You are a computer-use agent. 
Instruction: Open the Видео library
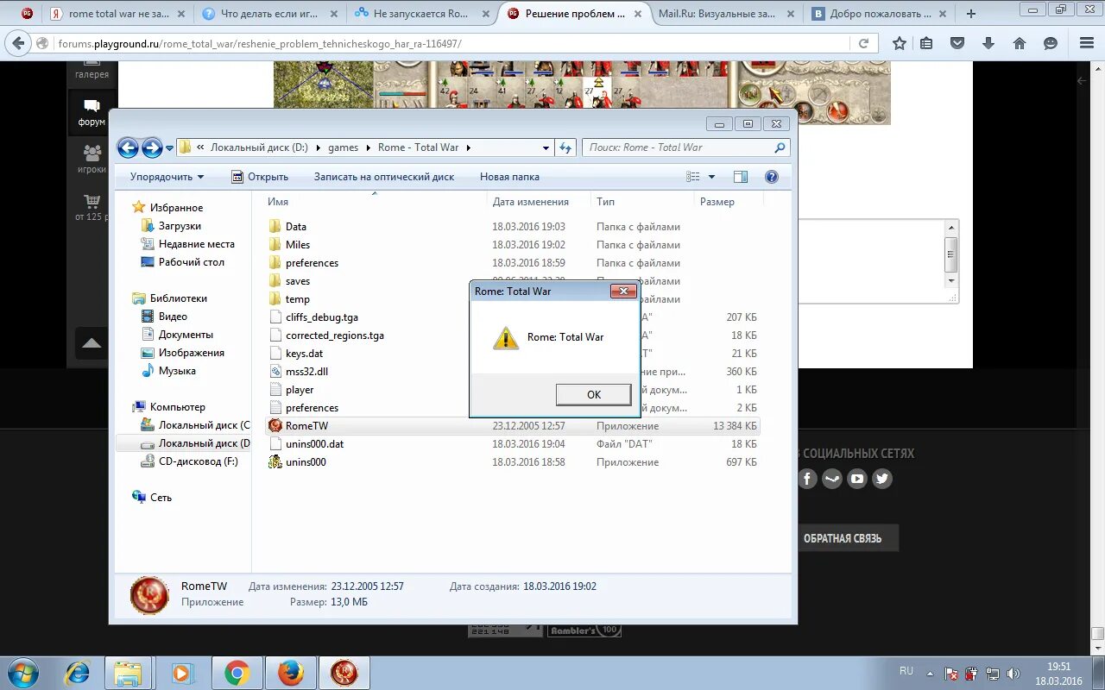[173, 317]
